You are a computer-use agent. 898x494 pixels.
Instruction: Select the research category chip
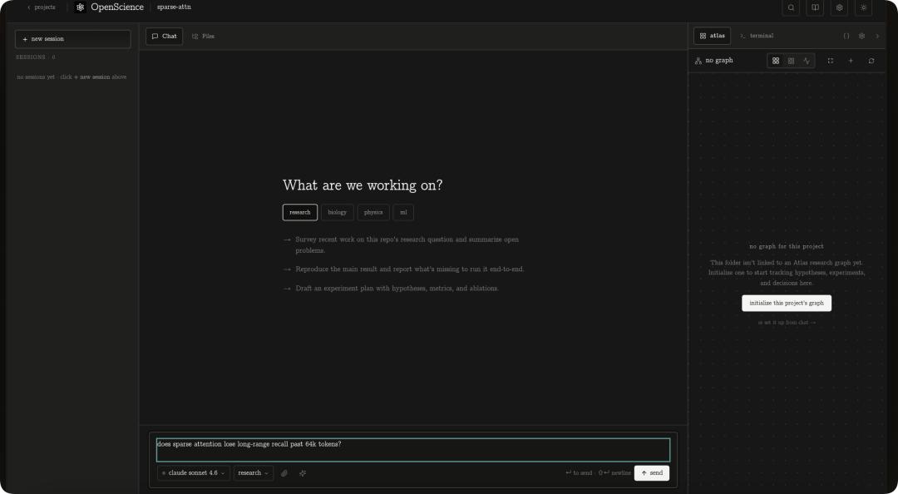pos(300,212)
